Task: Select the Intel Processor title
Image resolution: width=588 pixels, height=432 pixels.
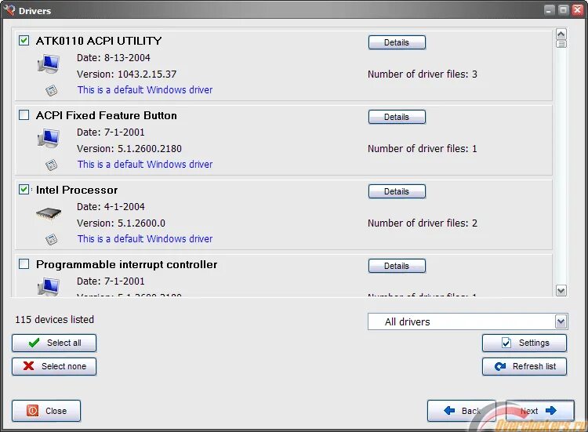Action: click(x=77, y=190)
